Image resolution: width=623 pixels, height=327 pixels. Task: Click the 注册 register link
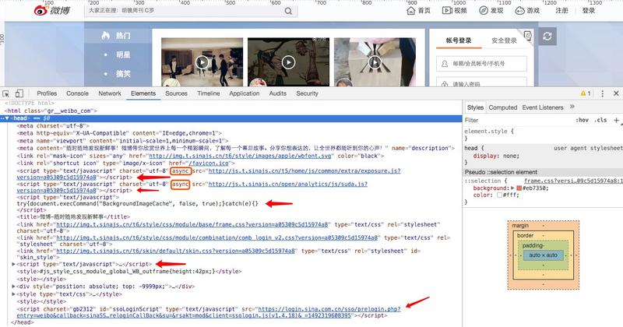pyautogui.click(x=561, y=10)
